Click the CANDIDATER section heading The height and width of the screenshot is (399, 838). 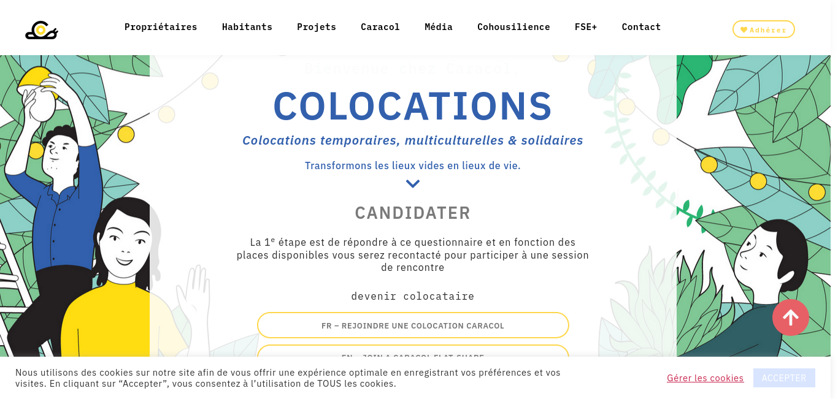pos(413,213)
